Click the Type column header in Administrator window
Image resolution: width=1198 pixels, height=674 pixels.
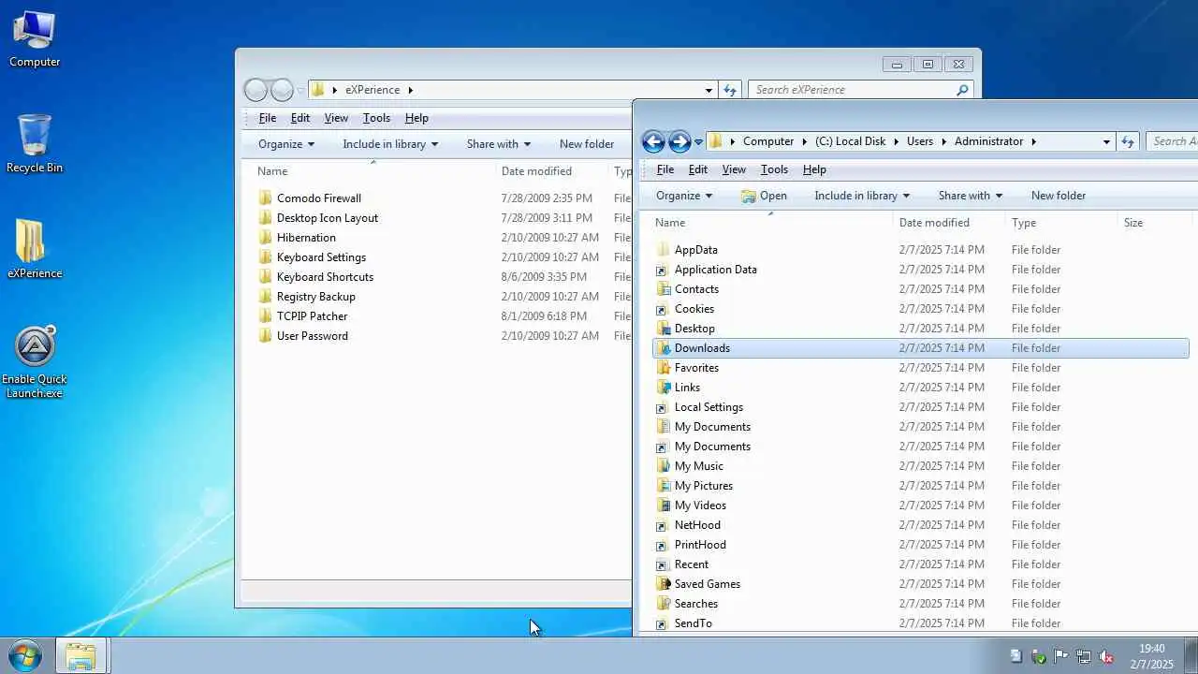1061,223
